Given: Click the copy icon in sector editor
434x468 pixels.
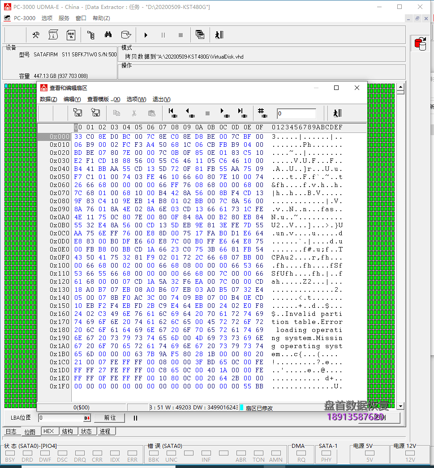Looking at the screenshot, I should (x=116, y=113).
